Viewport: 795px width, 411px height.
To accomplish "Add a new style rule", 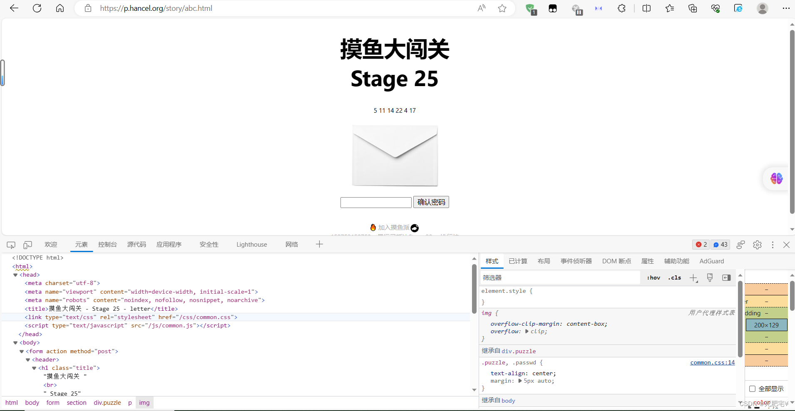I will point(693,278).
